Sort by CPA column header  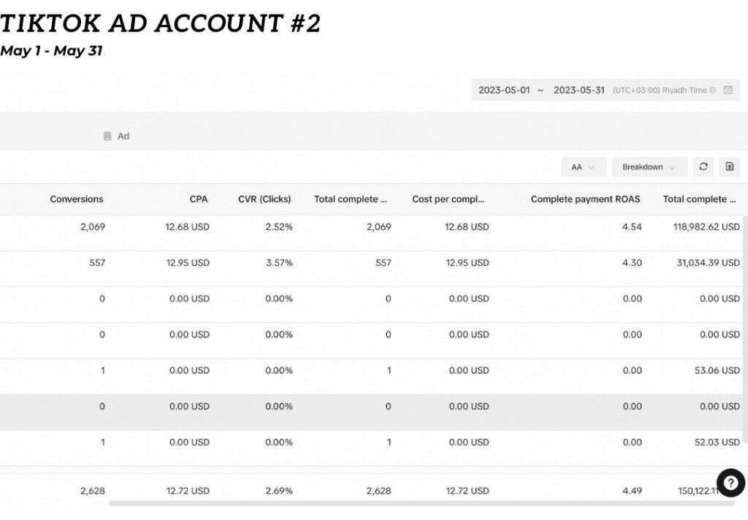(199, 199)
